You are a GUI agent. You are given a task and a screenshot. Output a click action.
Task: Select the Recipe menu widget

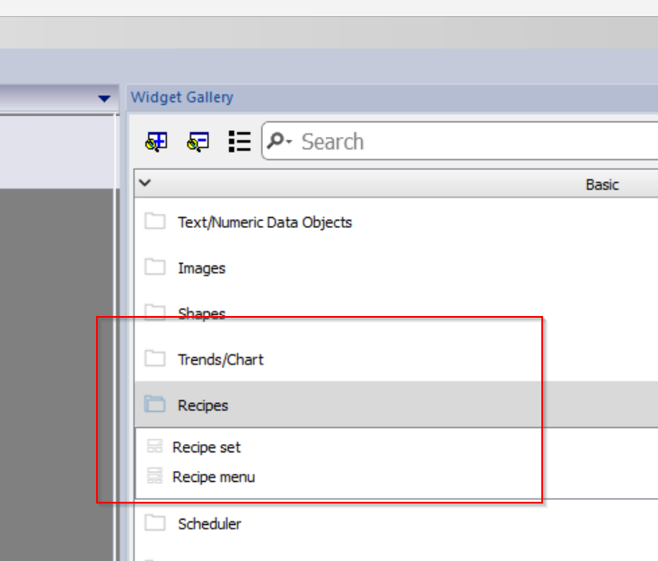click(213, 478)
